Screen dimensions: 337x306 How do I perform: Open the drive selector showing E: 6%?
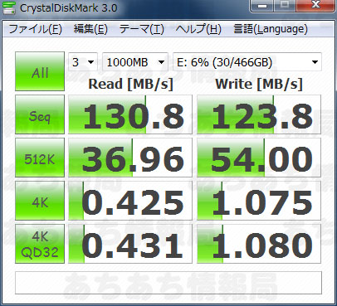pos(247,62)
